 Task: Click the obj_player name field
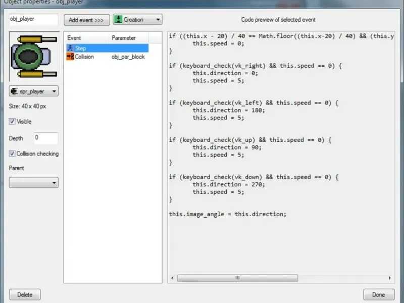point(34,19)
